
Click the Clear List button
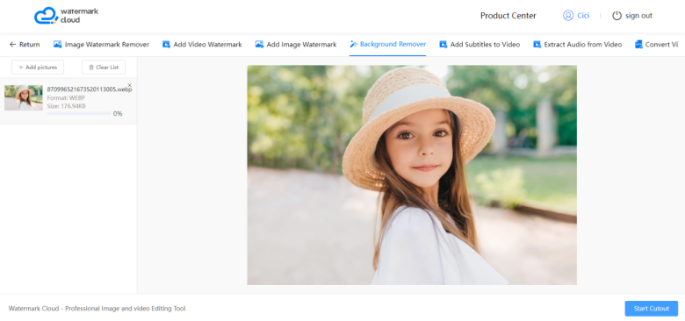104,68
